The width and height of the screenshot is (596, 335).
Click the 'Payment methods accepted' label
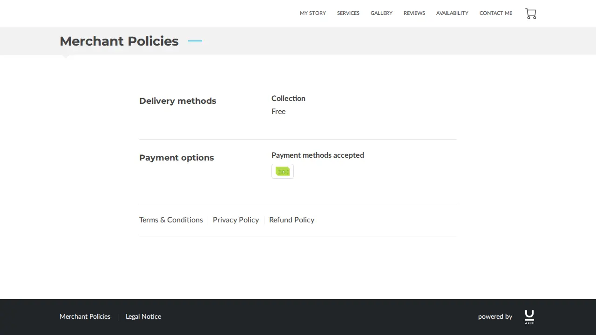(318, 155)
